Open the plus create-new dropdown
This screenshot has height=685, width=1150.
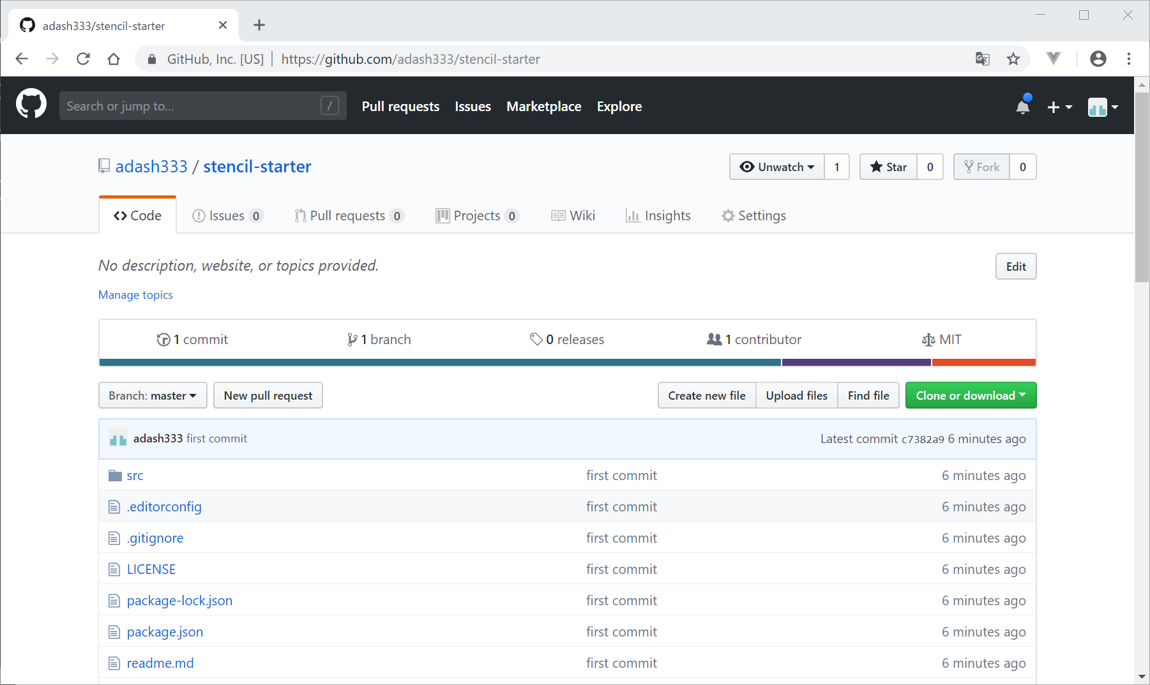(x=1060, y=107)
